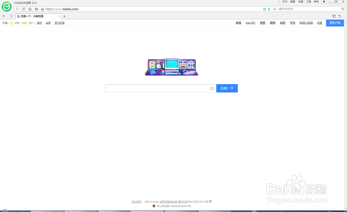Click the 设为首页 footer link
This screenshot has height=212, width=347.
137,202
